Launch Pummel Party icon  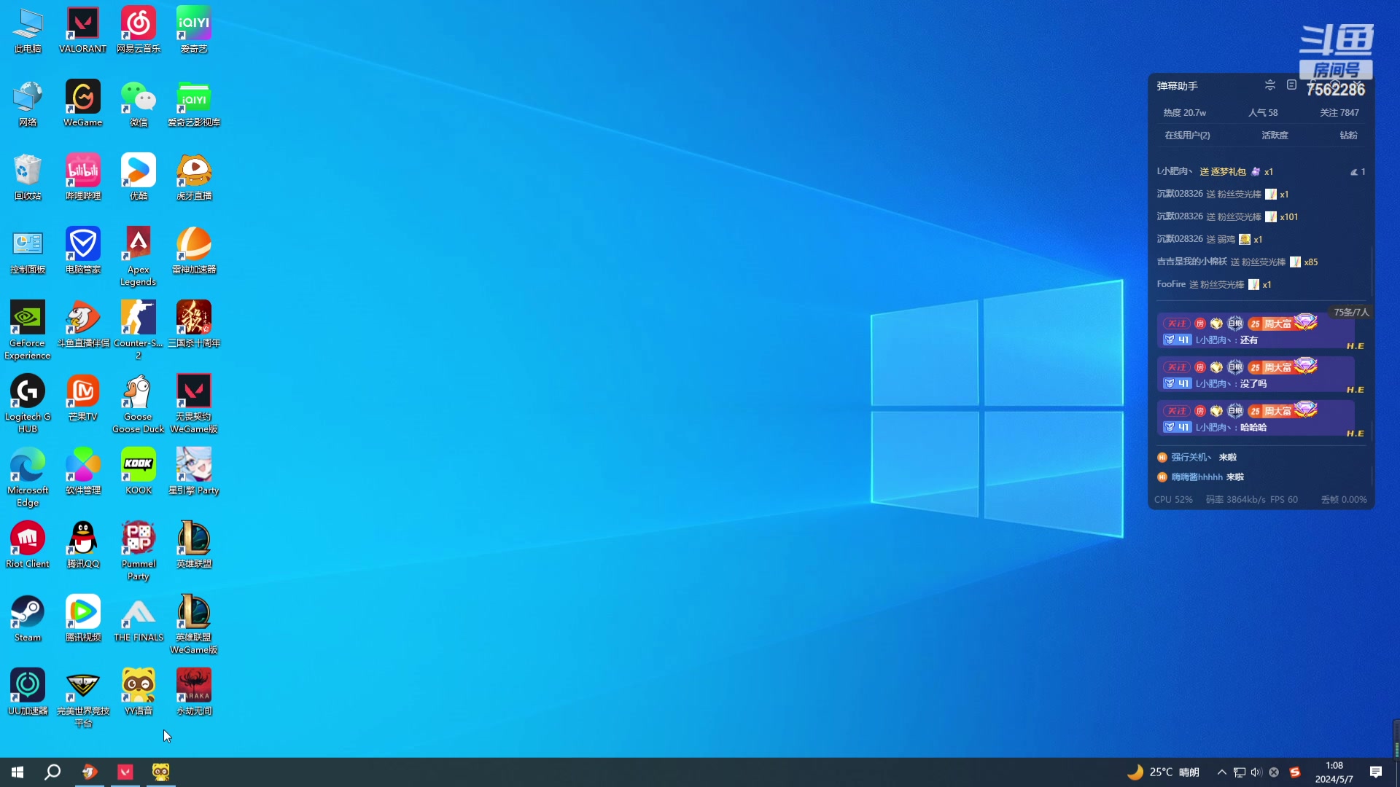click(x=138, y=551)
